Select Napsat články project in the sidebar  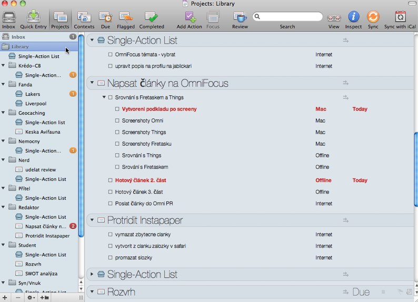pos(46,226)
